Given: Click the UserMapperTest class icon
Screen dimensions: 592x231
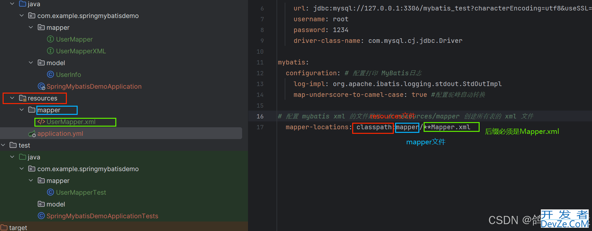Looking at the screenshot, I should coord(50,192).
